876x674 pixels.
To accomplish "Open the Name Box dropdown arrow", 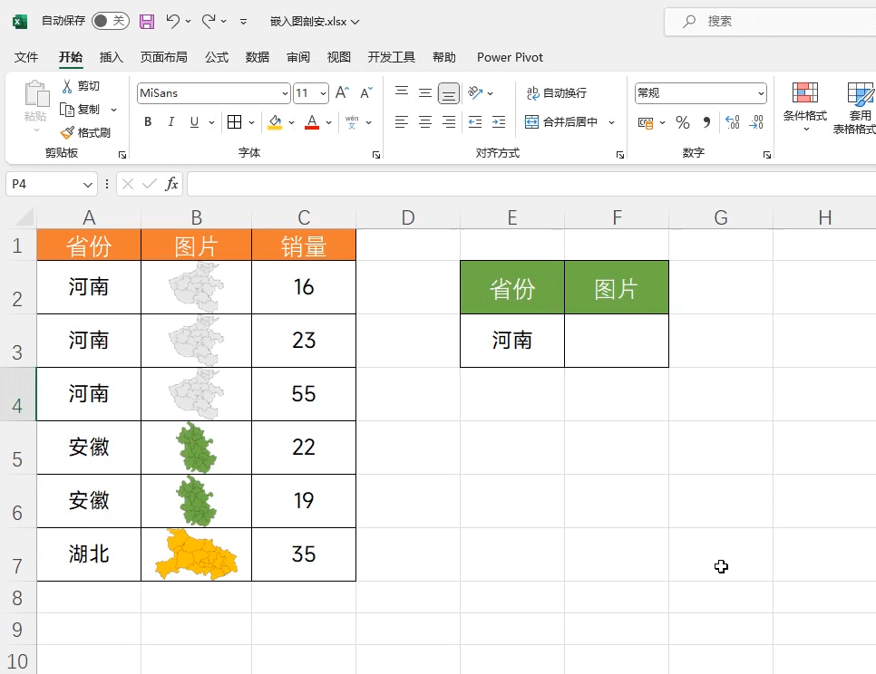I will pyautogui.click(x=88, y=184).
